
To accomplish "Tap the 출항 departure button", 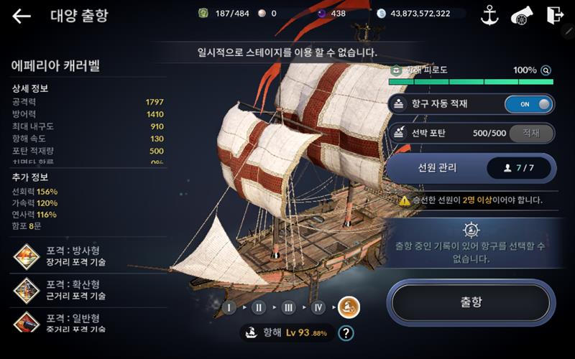I will tap(471, 302).
